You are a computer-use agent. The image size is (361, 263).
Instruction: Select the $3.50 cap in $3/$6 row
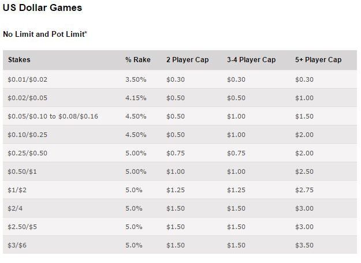(x=304, y=245)
